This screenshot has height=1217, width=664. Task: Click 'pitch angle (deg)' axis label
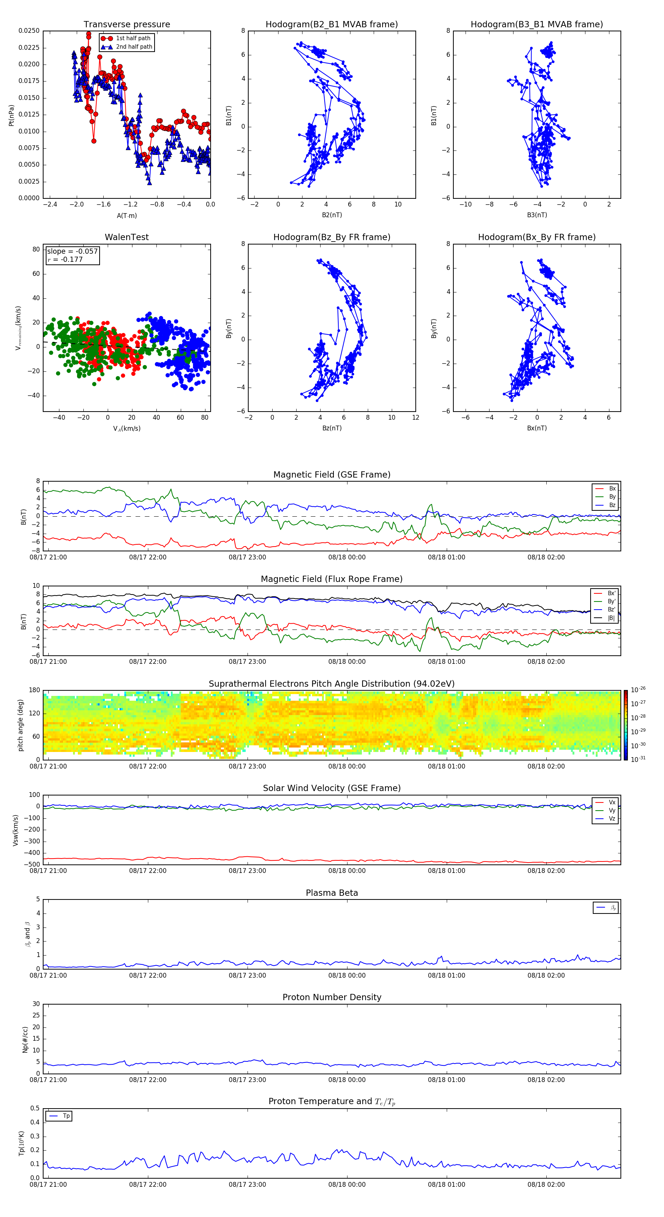click(x=20, y=725)
